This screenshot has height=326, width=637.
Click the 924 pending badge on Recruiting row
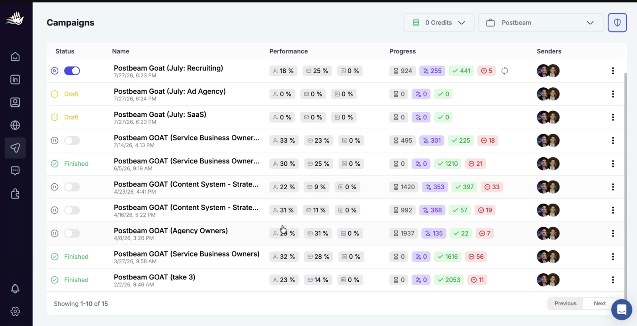tap(403, 71)
